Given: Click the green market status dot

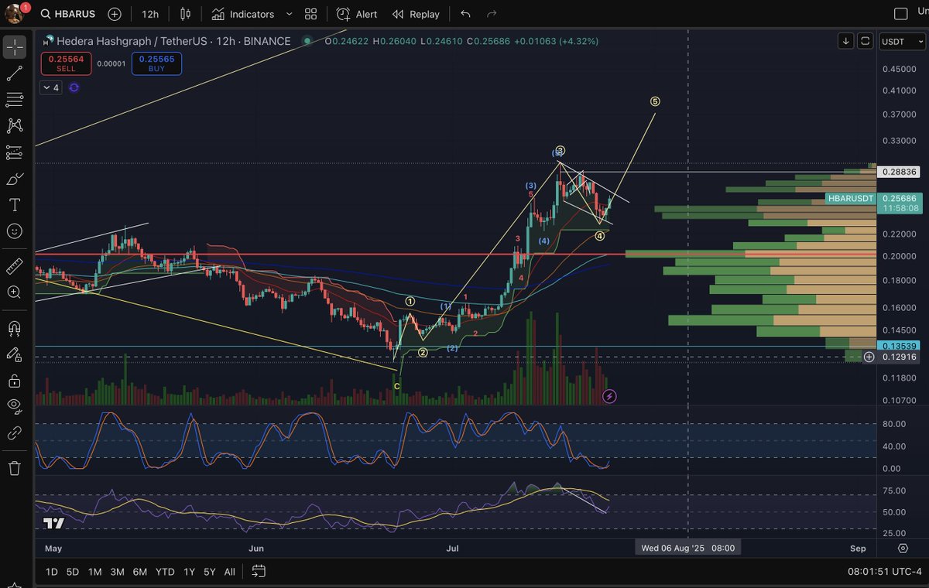Looking at the screenshot, I should [x=308, y=41].
